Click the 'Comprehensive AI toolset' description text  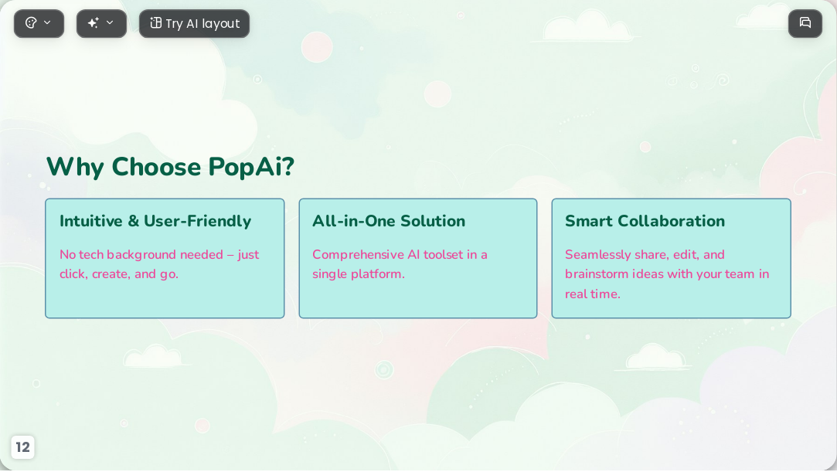click(x=400, y=264)
